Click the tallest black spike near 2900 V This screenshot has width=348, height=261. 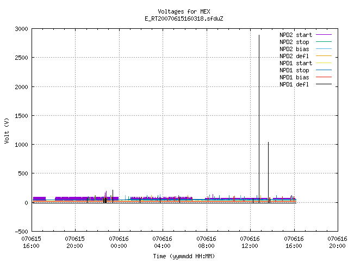[259, 119]
